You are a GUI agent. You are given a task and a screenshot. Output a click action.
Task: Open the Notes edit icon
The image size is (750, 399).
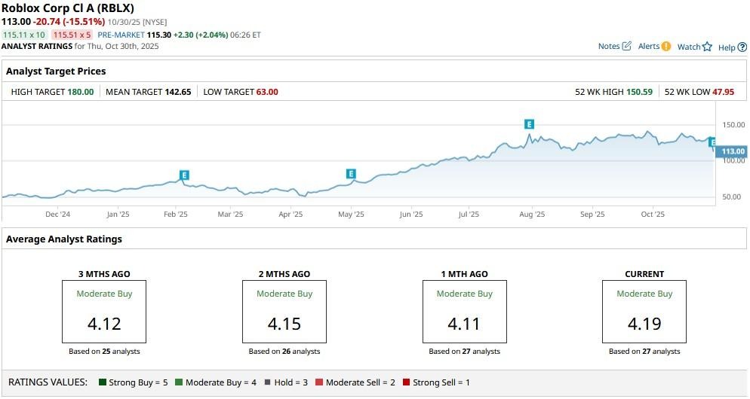pos(626,47)
